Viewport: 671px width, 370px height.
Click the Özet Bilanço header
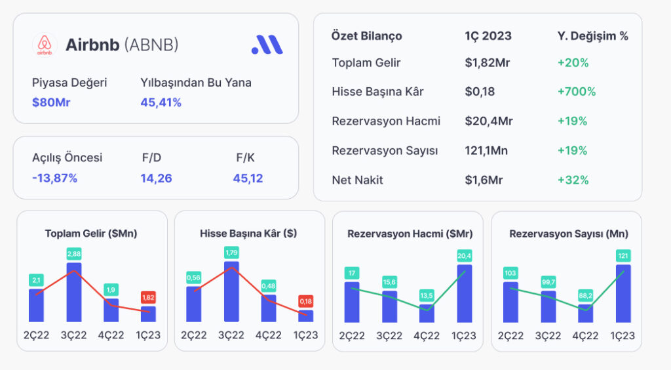367,36
